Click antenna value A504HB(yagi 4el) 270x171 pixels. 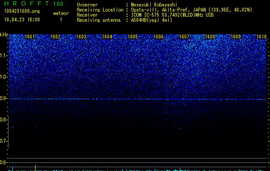[x=152, y=20]
